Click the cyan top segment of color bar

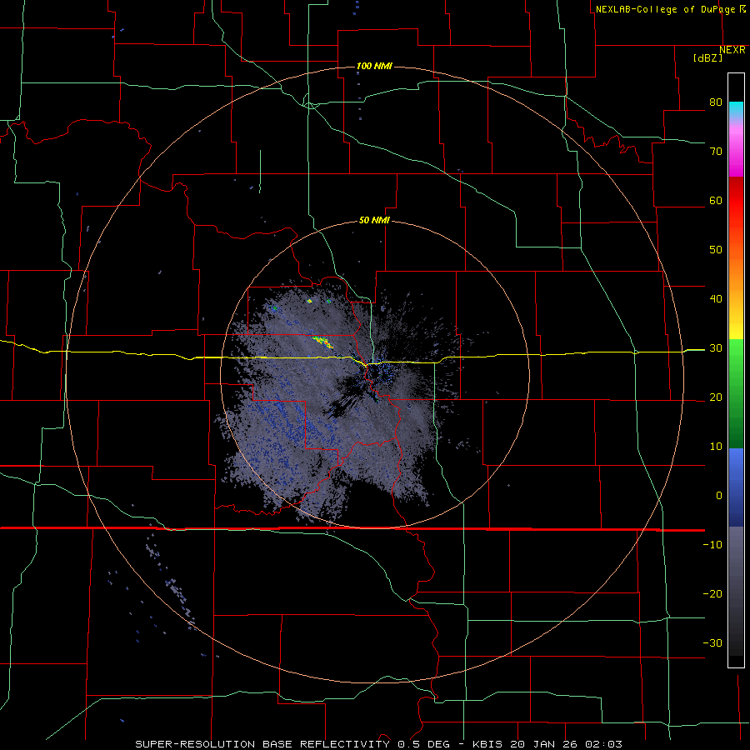pyautogui.click(x=736, y=110)
